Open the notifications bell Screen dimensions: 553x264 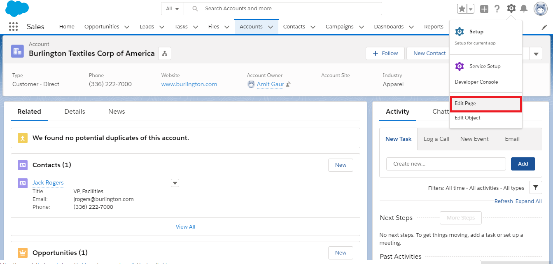[x=524, y=9]
